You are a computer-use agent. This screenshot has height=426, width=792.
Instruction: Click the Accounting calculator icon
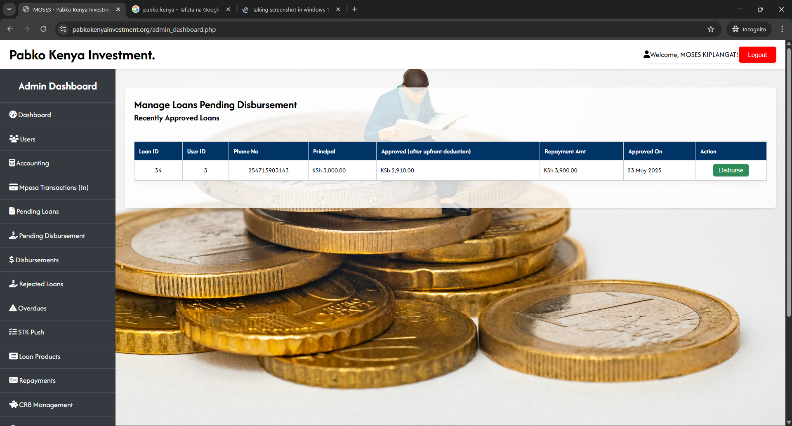12,163
